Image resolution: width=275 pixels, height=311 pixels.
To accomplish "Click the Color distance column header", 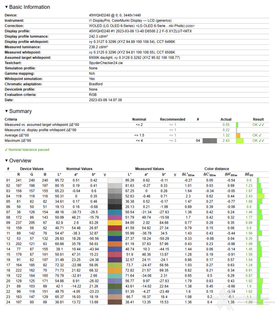I will click(x=217, y=169).
